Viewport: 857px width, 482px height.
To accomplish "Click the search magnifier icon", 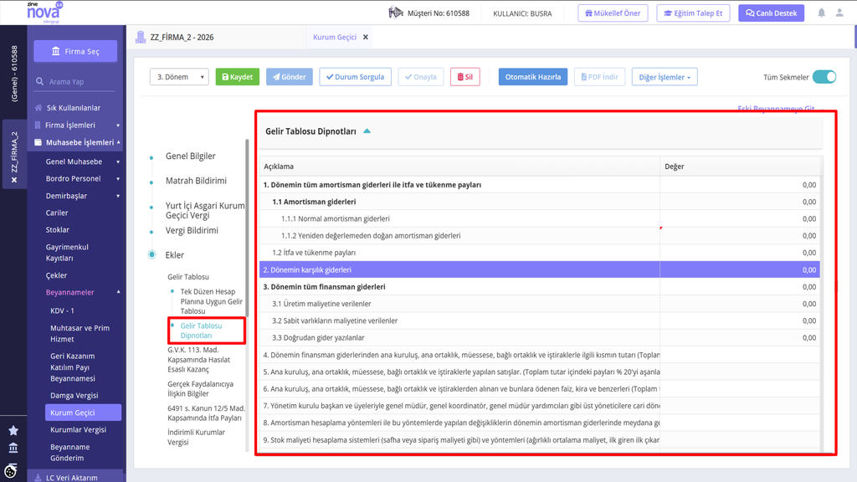I will [40, 81].
